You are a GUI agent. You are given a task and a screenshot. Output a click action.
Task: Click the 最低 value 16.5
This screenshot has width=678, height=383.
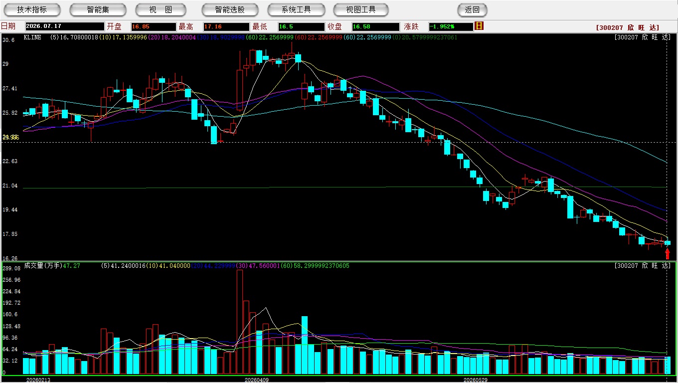click(x=301, y=26)
